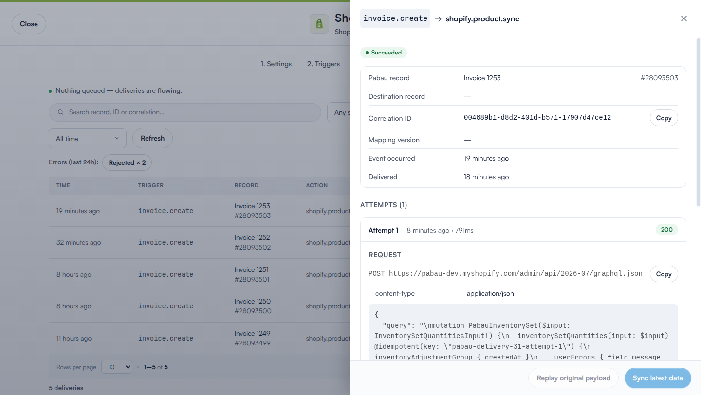Click the Refresh button
701x395 pixels.
pos(152,138)
